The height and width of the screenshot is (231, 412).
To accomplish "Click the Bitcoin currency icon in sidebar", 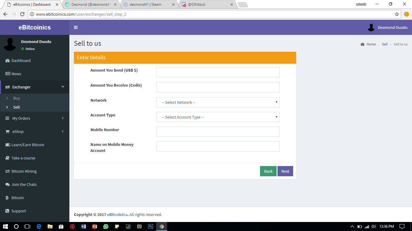I will click(x=7, y=198).
